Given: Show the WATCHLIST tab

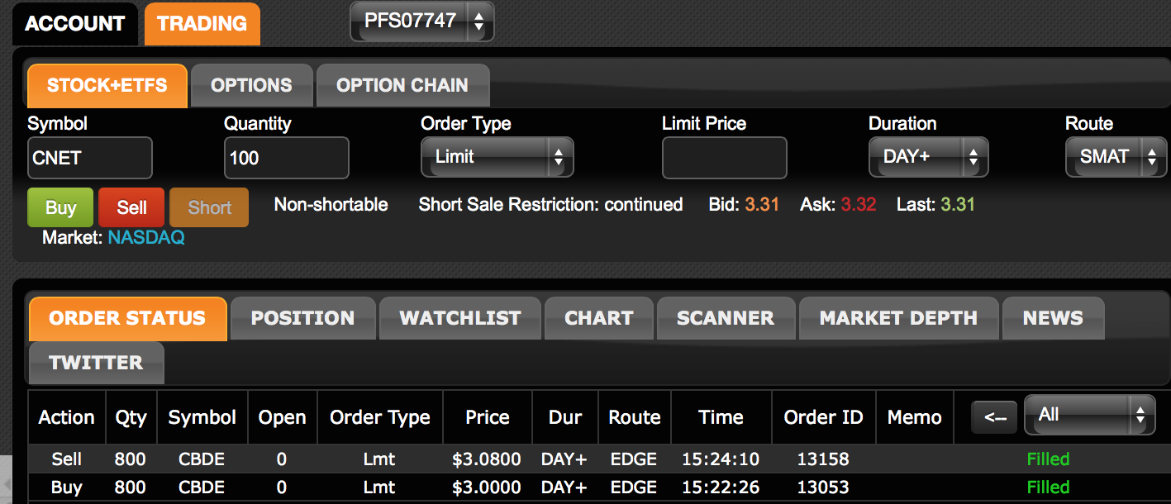Looking at the screenshot, I should coord(460,318).
